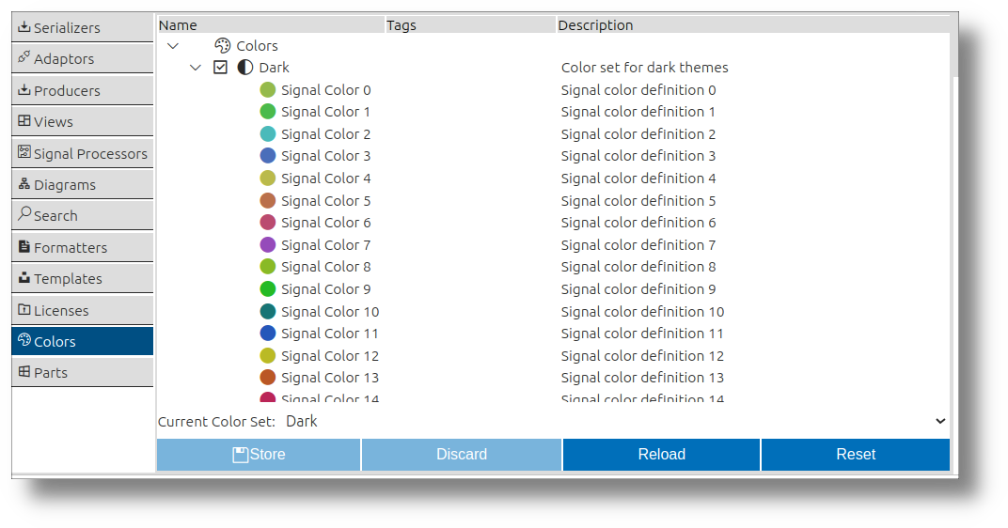This screenshot has width=1008, height=528.
Task: Open the Serializers tab
Action: pyautogui.click(x=83, y=27)
